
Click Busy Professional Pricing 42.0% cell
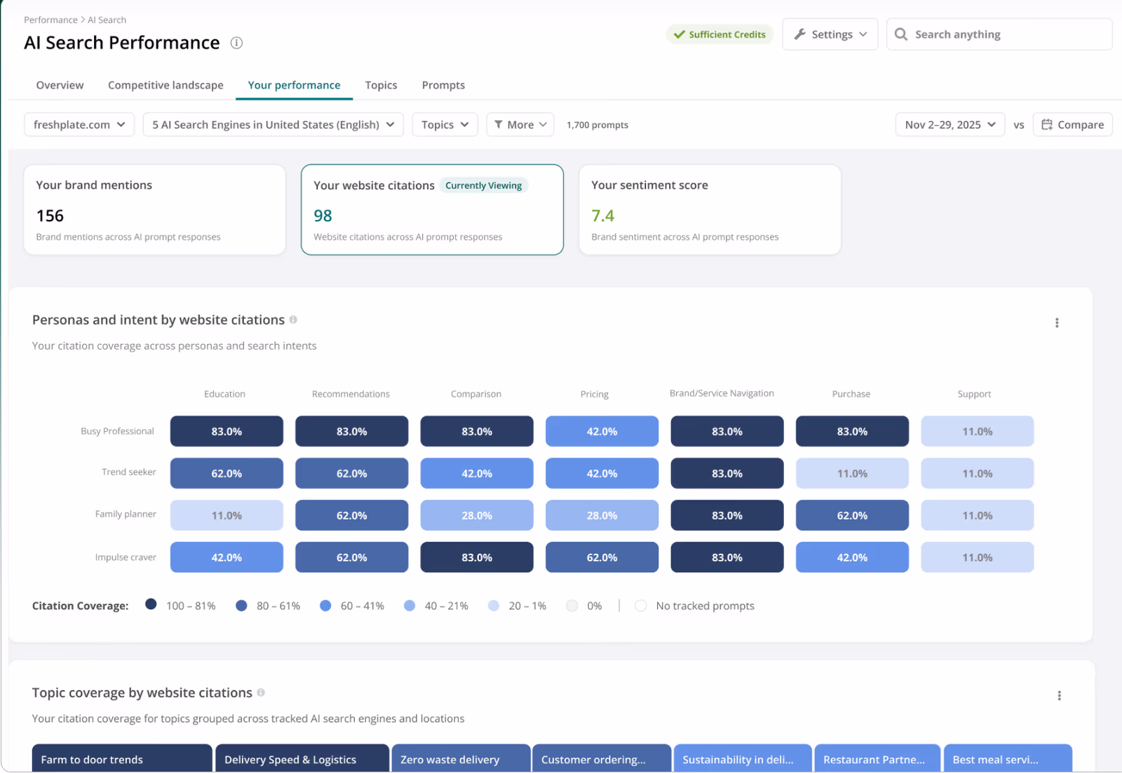pos(602,432)
